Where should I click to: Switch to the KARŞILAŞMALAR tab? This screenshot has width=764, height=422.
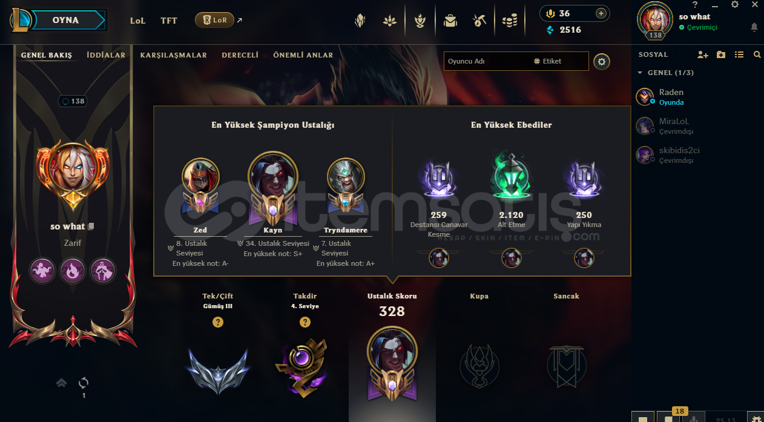[x=174, y=55]
